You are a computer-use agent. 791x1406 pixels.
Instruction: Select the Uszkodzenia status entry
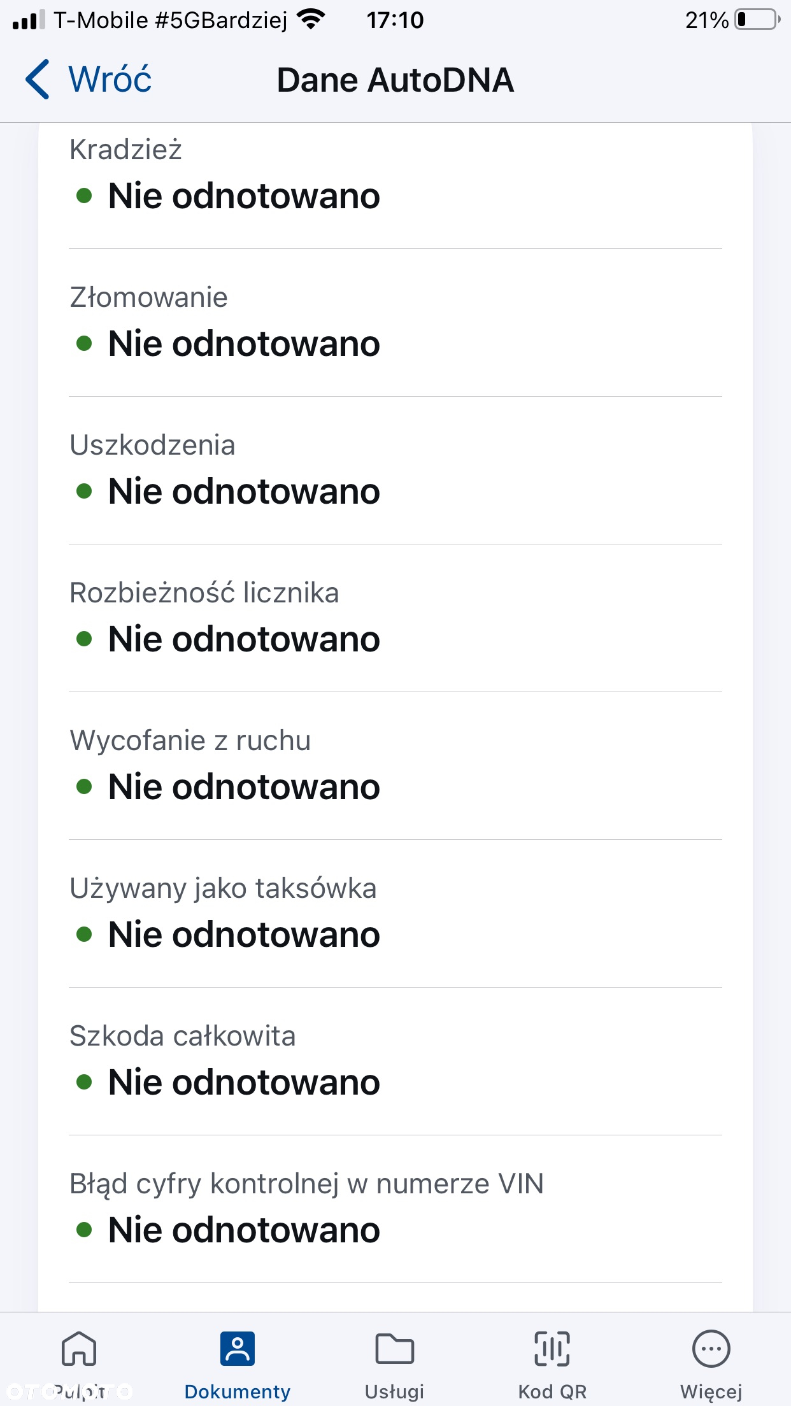396,471
